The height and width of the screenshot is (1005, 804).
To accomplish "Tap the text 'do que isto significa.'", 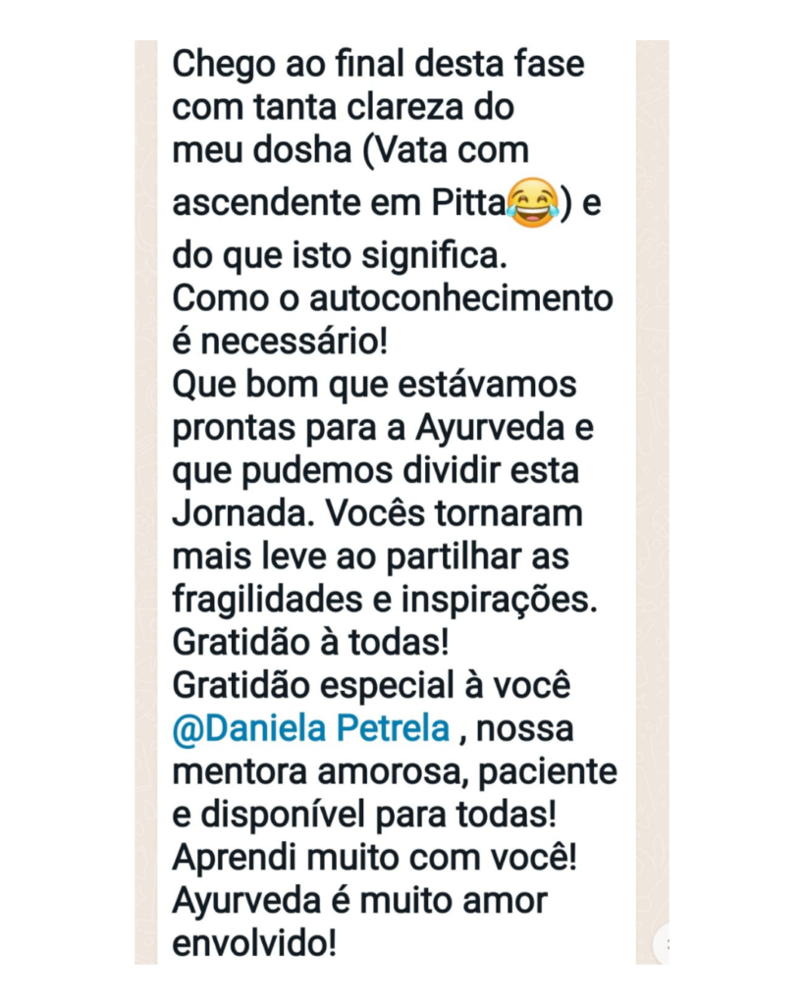I will tap(340, 256).
